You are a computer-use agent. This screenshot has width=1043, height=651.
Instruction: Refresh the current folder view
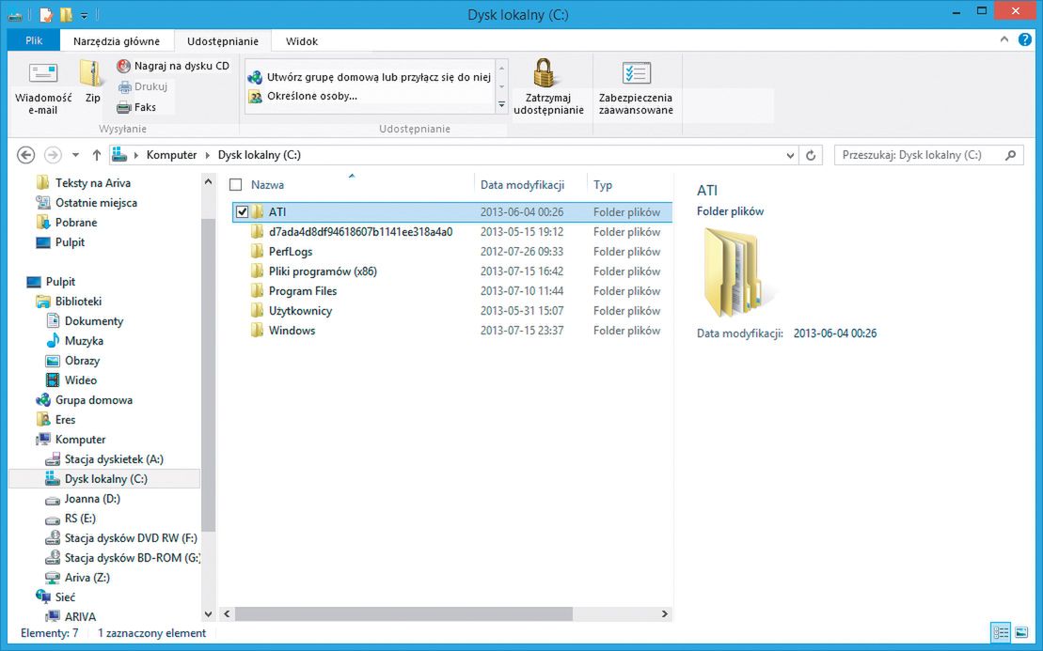[810, 155]
